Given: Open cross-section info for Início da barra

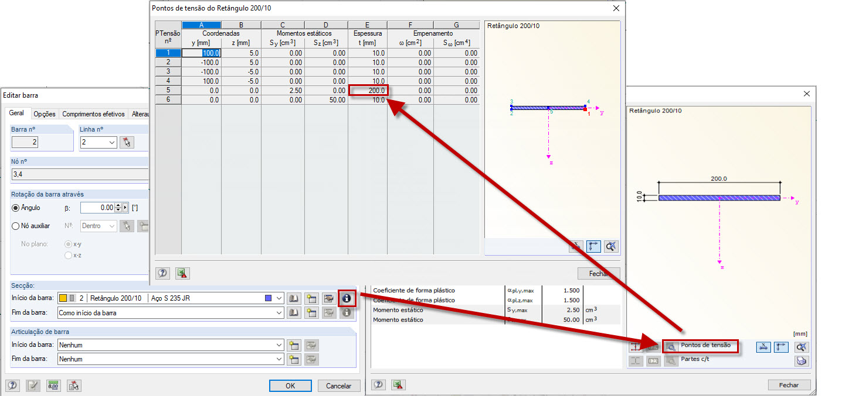Looking at the screenshot, I should [x=347, y=298].
